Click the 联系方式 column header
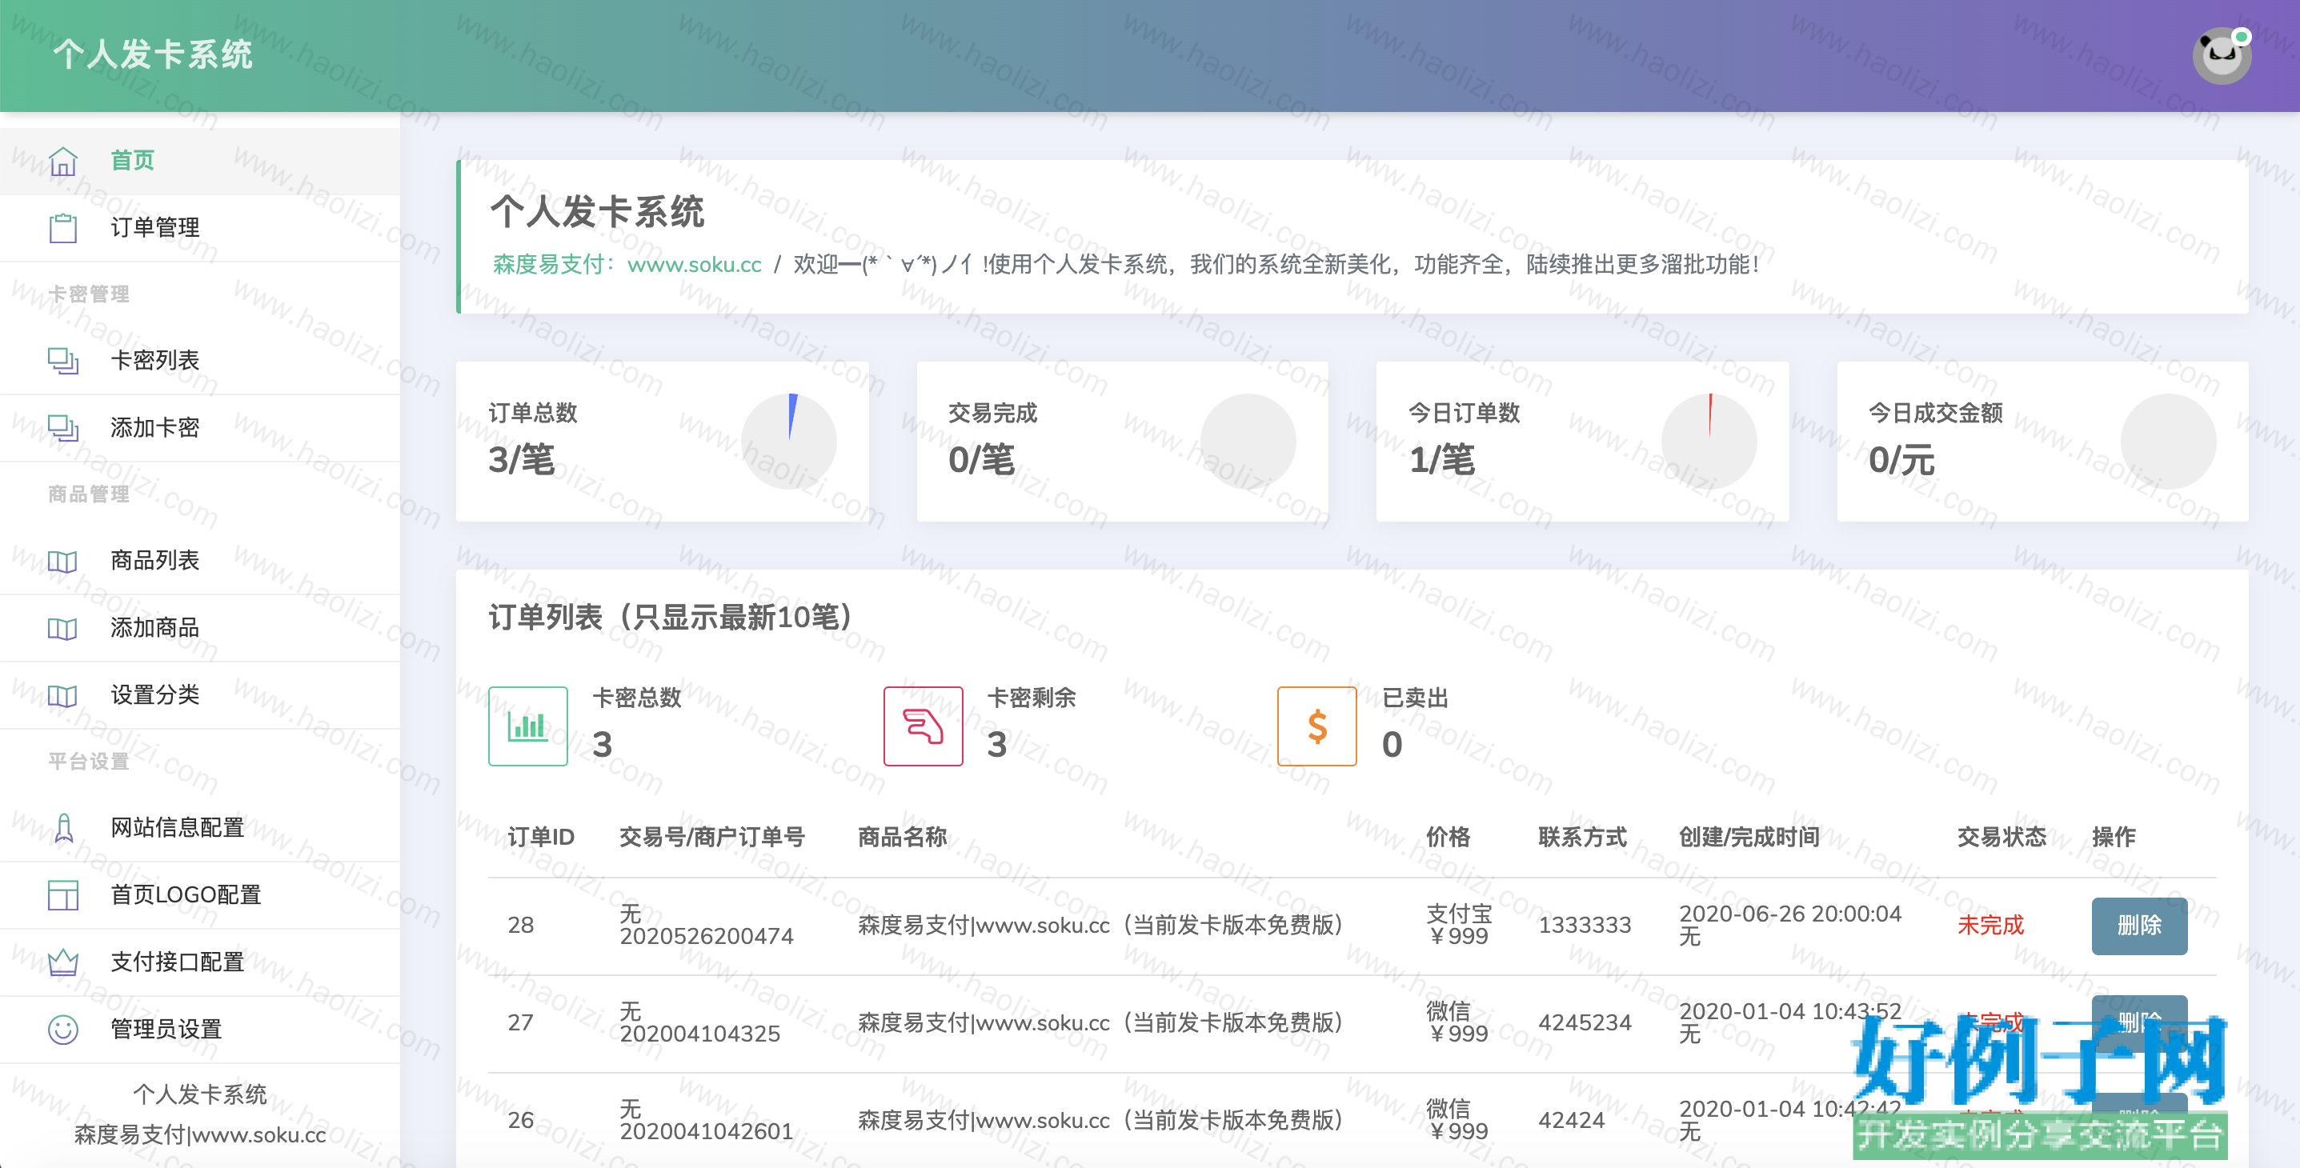The image size is (2300, 1168). tap(1582, 837)
